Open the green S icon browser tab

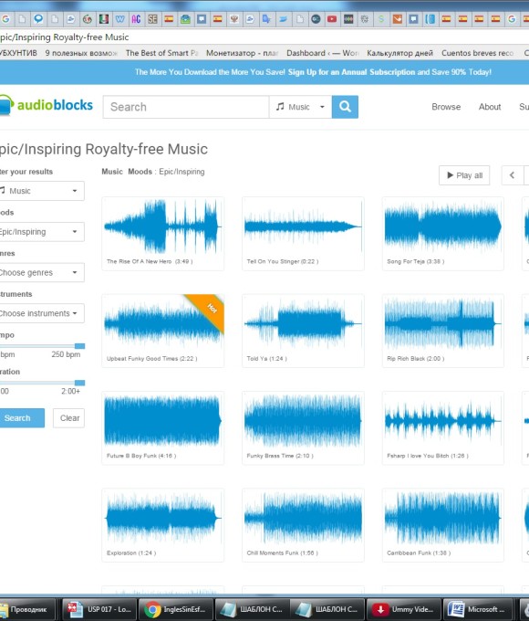pyautogui.click(x=381, y=18)
